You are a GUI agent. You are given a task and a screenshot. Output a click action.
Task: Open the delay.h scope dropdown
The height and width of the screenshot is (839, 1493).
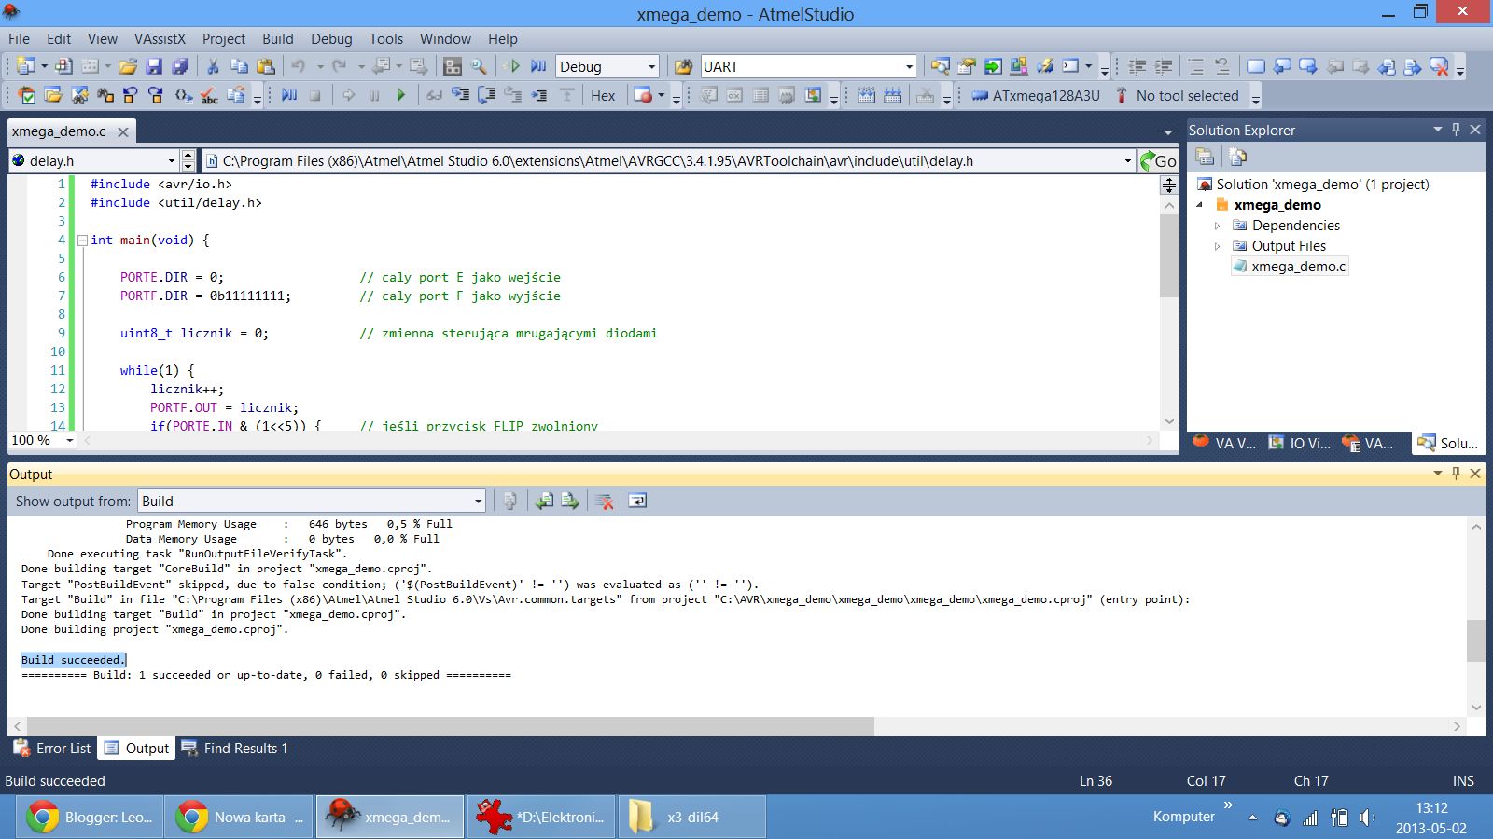[171, 161]
